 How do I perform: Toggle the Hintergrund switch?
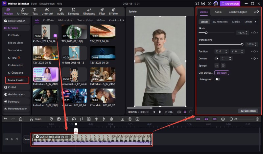[218, 79]
